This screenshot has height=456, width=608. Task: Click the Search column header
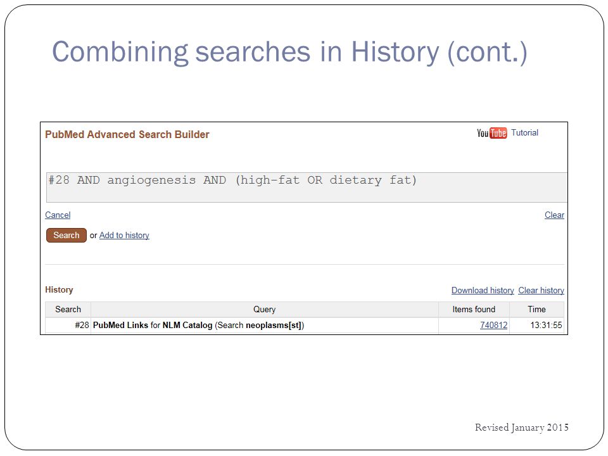point(68,310)
